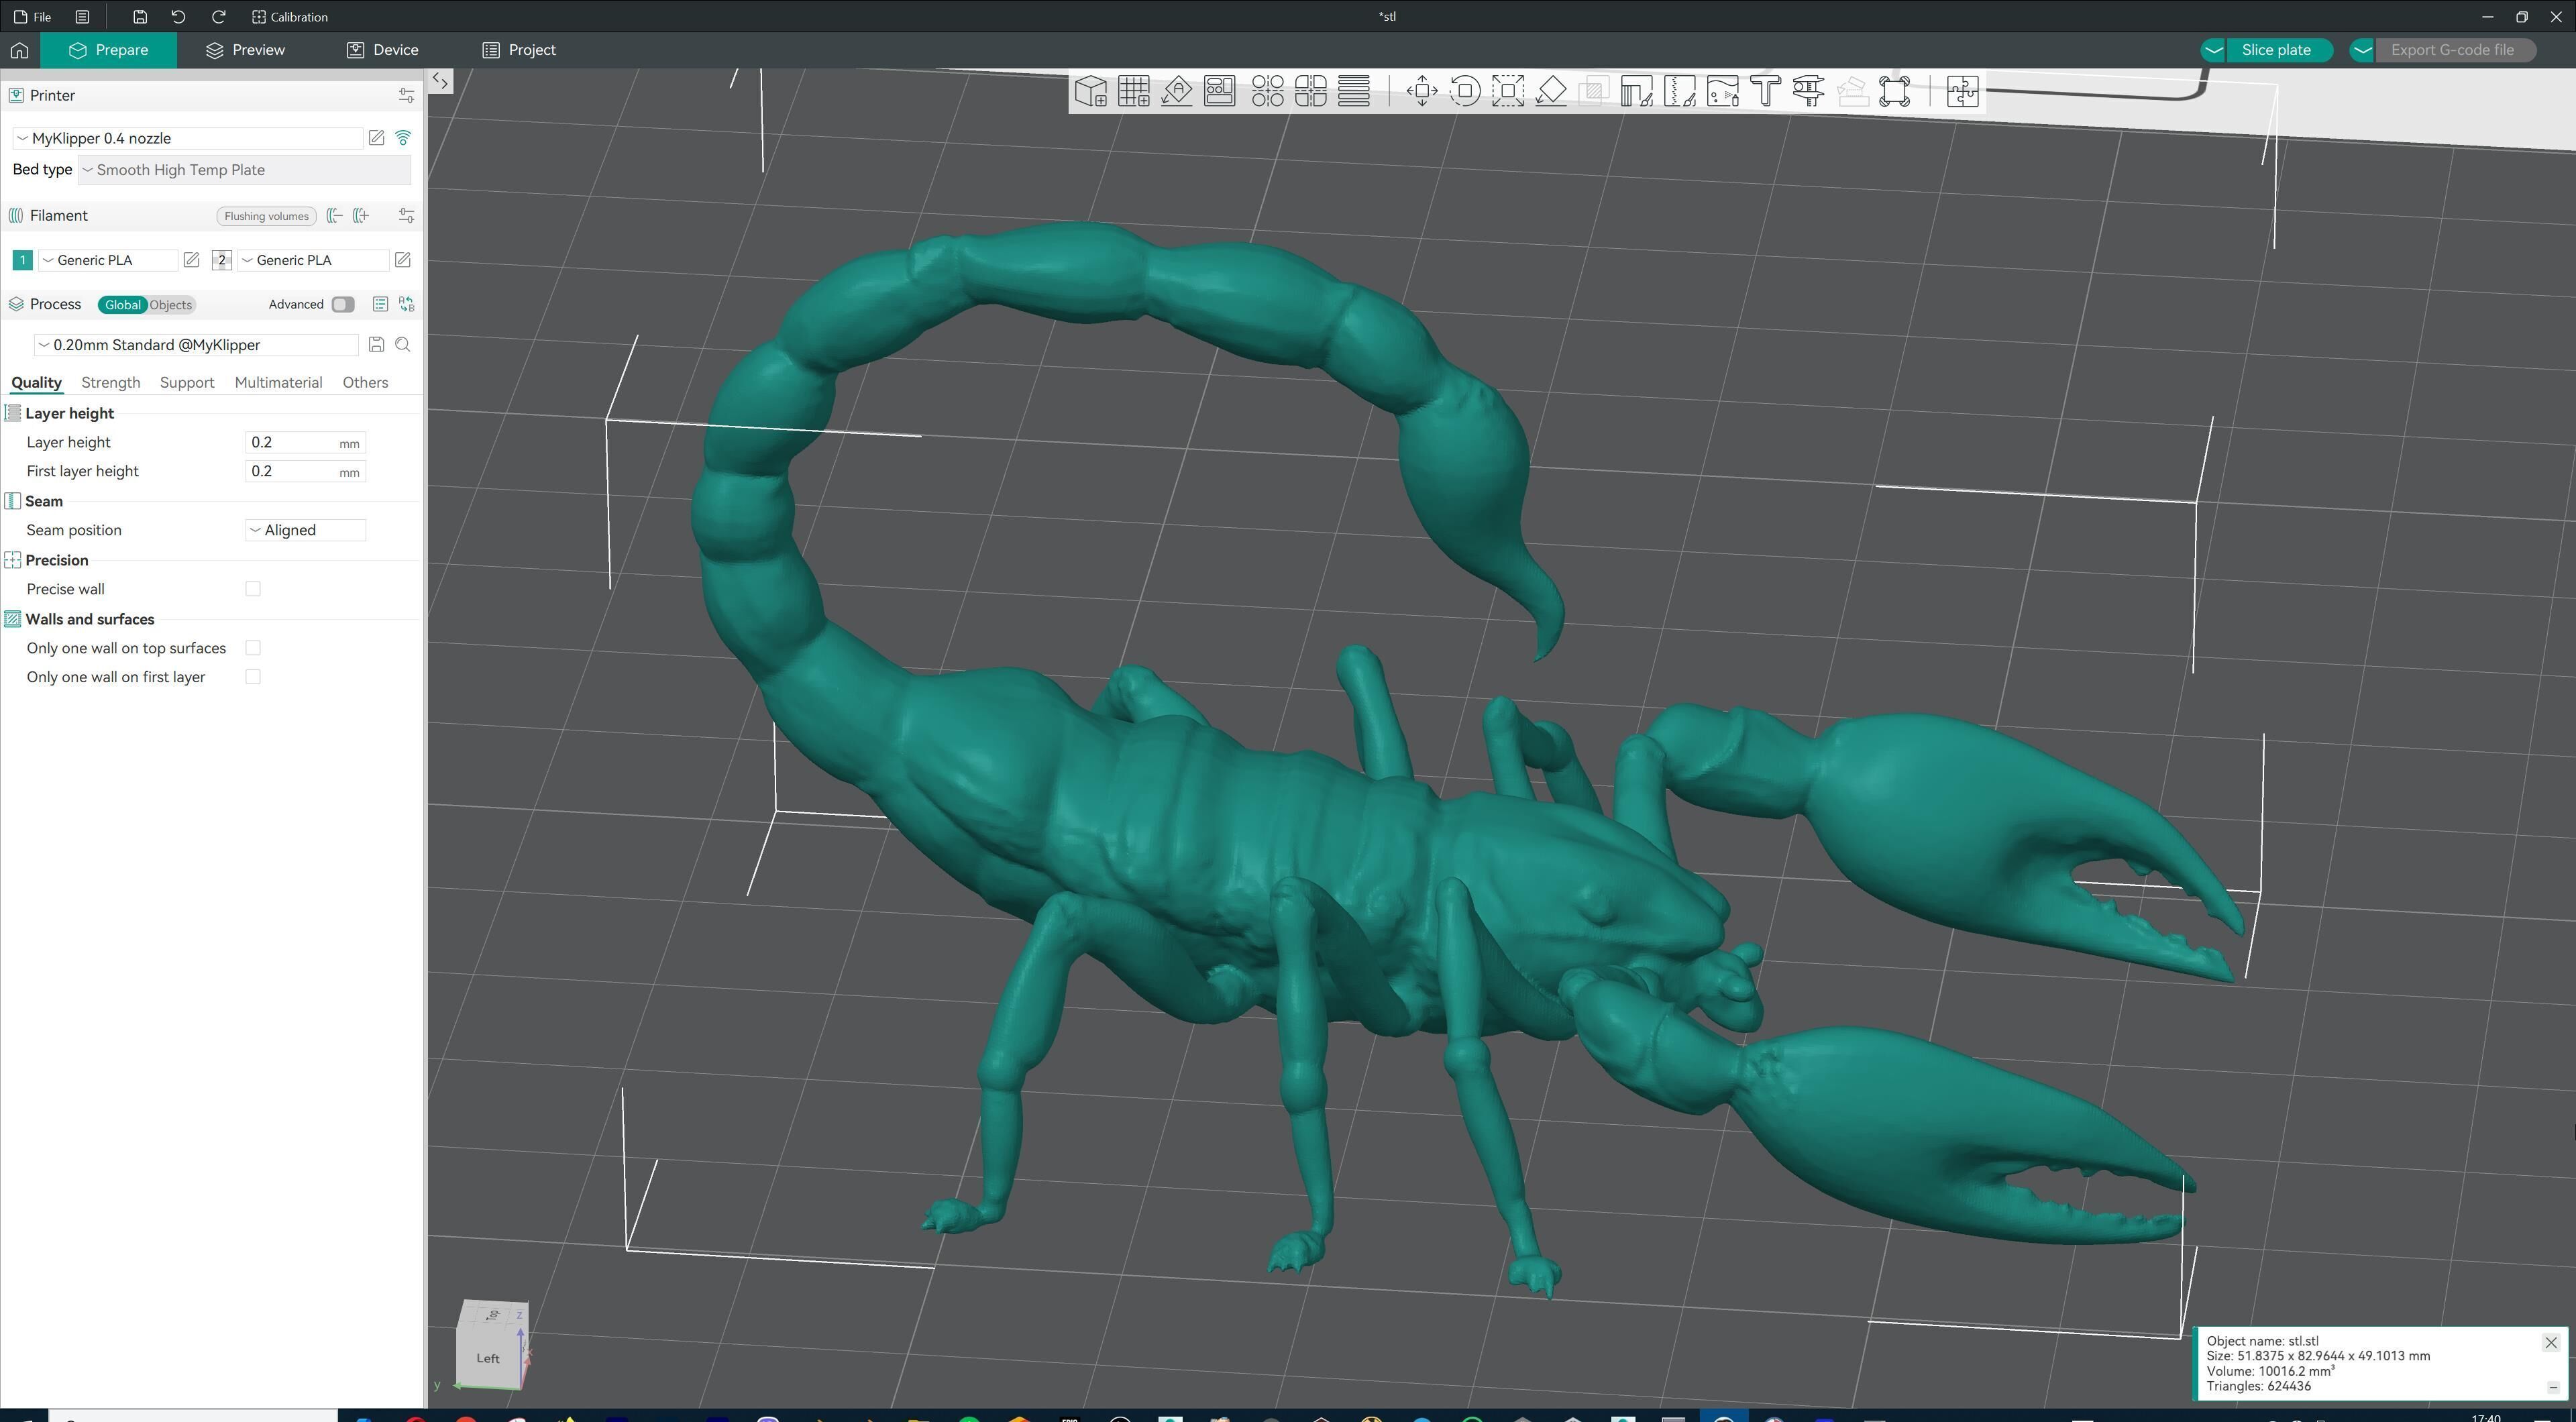Screen dimensions: 2576x1422
Task: Switch to the Preview tab
Action: [246, 50]
